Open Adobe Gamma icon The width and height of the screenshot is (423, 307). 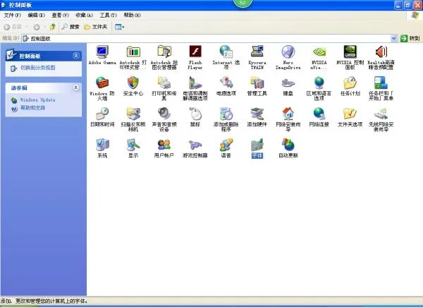click(102, 52)
